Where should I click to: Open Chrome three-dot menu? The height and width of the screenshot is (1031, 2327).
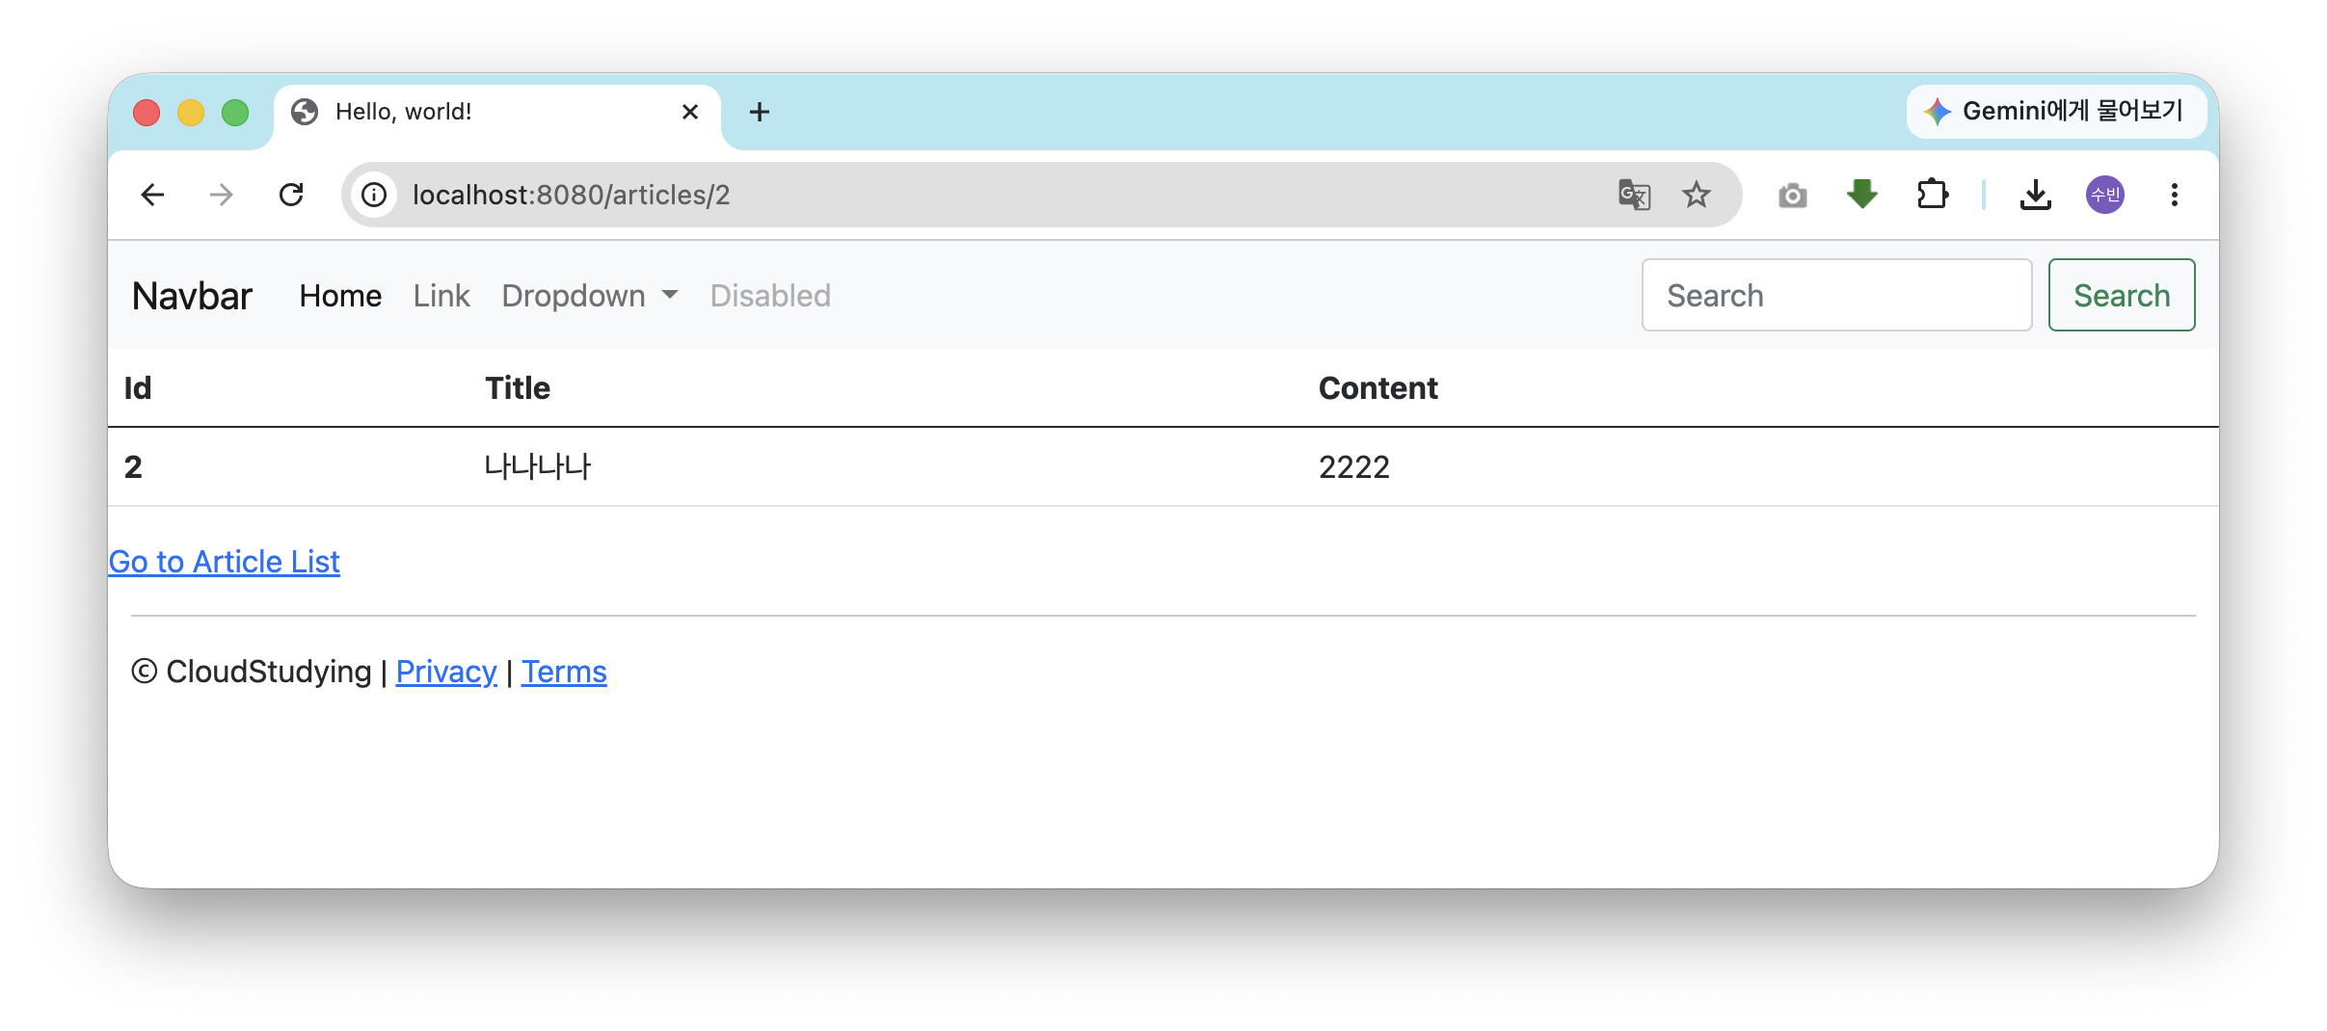(x=2175, y=195)
